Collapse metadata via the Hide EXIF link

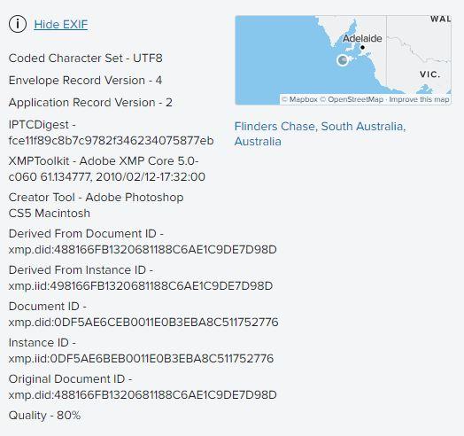pos(61,24)
